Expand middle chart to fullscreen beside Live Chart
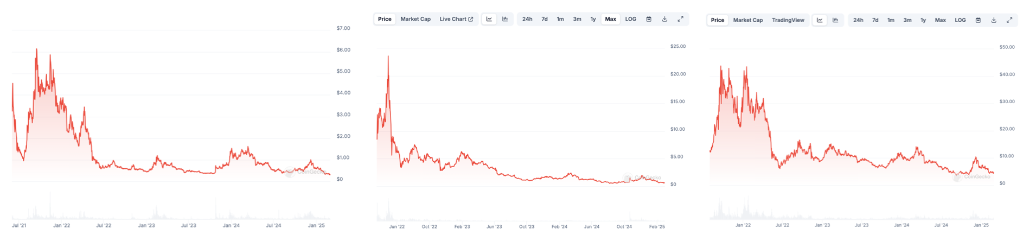The height and width of the screenshot is (241, 1023). coord(680,19)
